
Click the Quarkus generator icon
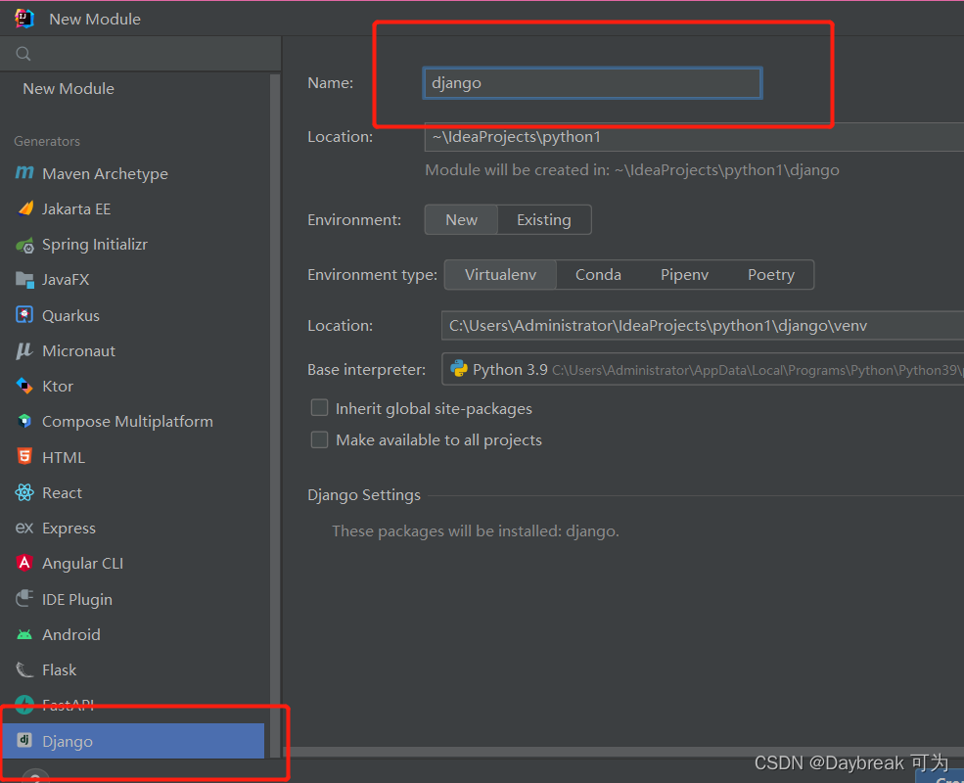[23, 315]
